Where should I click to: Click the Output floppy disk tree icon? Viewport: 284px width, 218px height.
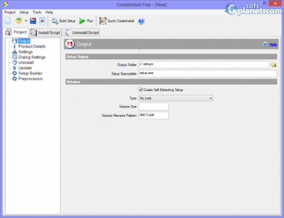coord(14,41)
